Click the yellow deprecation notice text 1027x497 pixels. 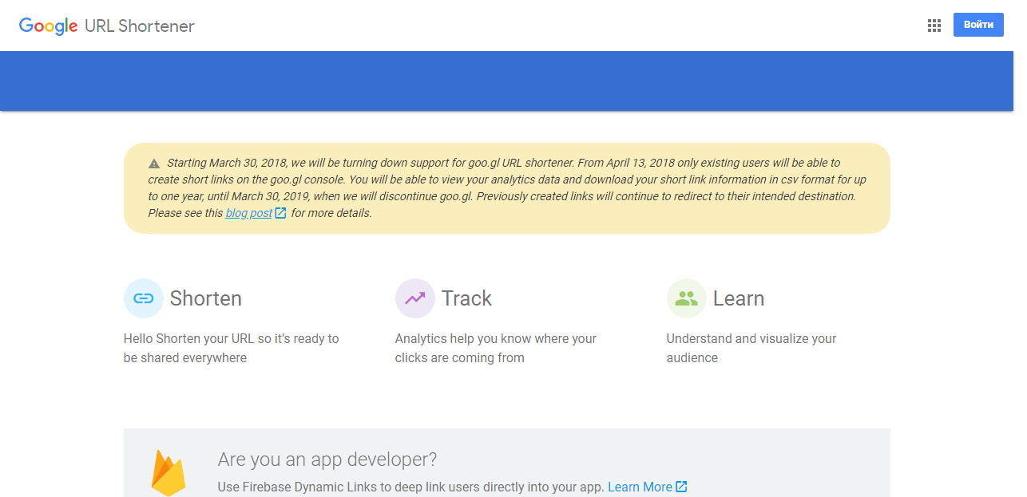507,188
